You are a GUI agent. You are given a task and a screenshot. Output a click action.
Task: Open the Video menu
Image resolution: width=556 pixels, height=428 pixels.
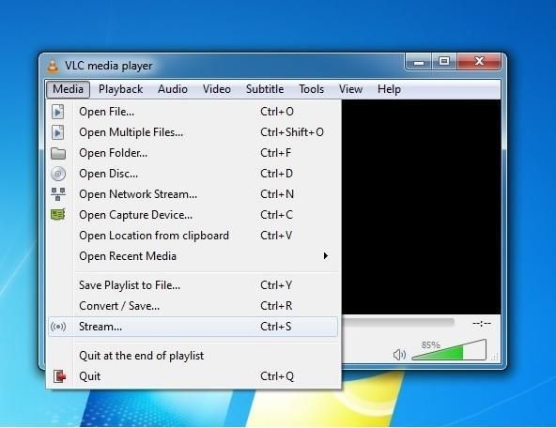click(217, 89)
